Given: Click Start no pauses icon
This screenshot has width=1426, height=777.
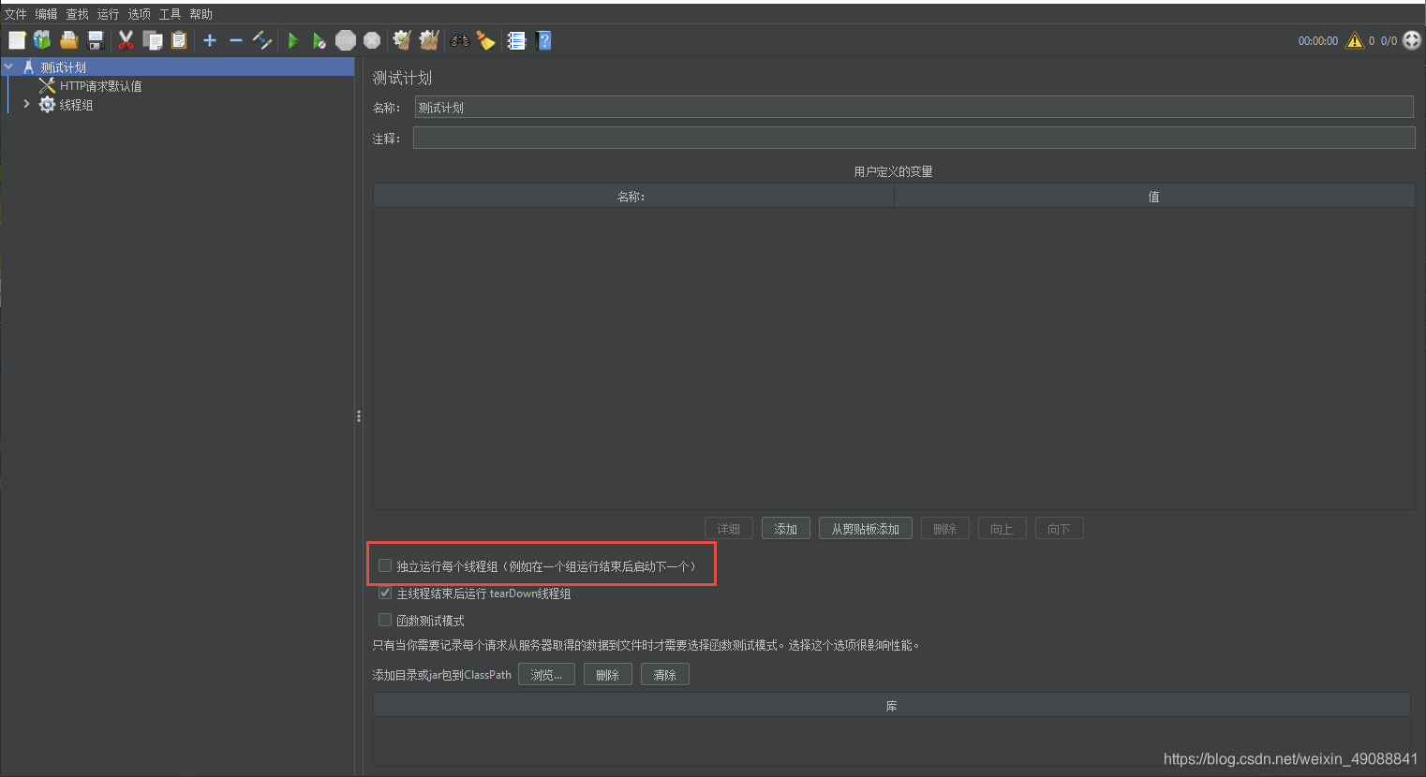Looking at the screenshot, I should [x=319, y=40].
